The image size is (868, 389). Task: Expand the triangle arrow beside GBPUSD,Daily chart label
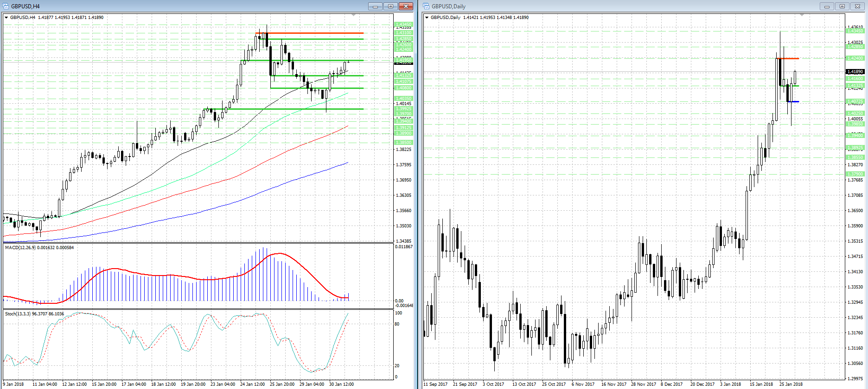(x=427, y=18)
